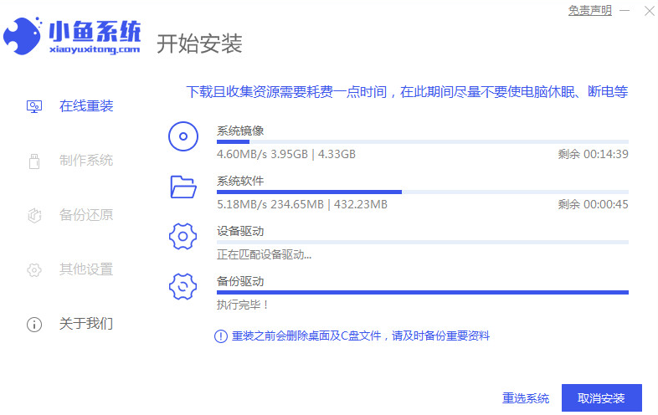Click the 备份驱动 label
658x415 pixels.
pyautogui.click(x=240, y=282)
